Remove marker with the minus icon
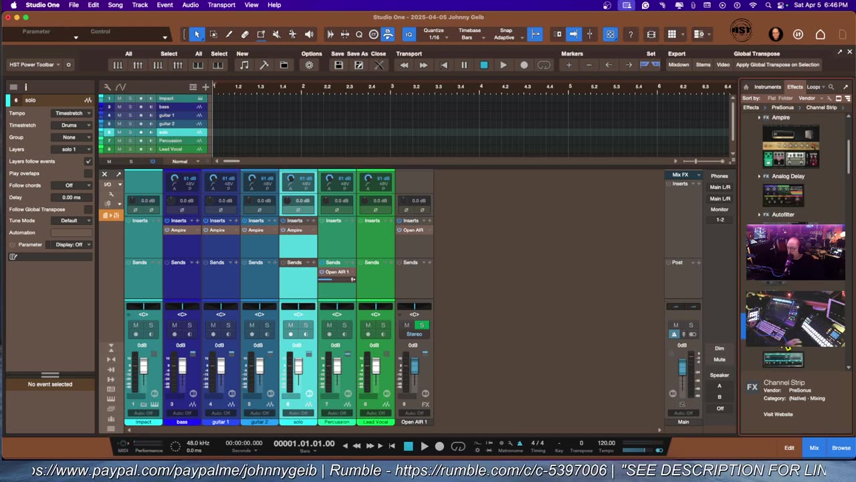The image size is (856, 482). [x=588, y=65]
